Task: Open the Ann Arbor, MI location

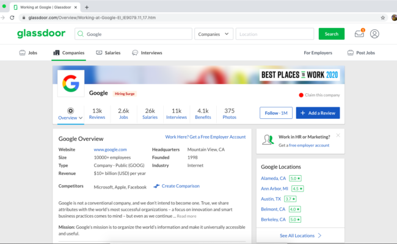Action: coord(274,188)
